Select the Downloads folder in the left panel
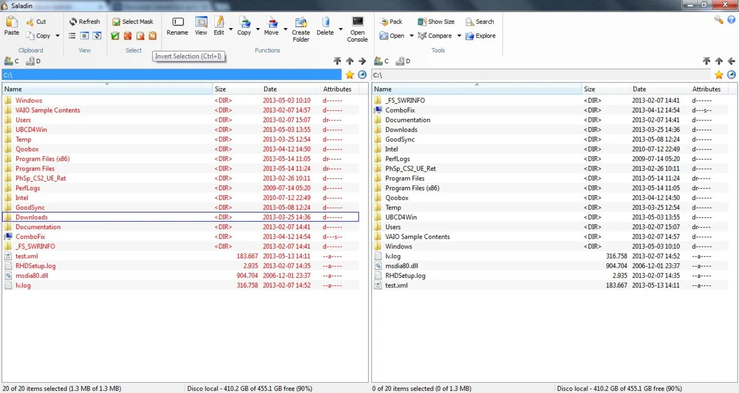 coord(181,217)
